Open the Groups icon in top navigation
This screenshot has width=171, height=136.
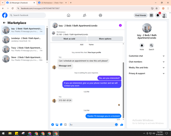(101, 15)
